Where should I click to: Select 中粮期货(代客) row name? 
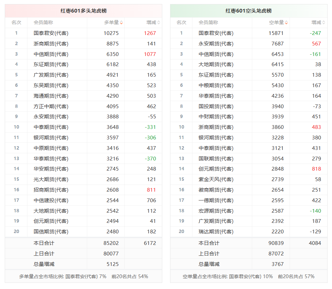pos(216,85)
